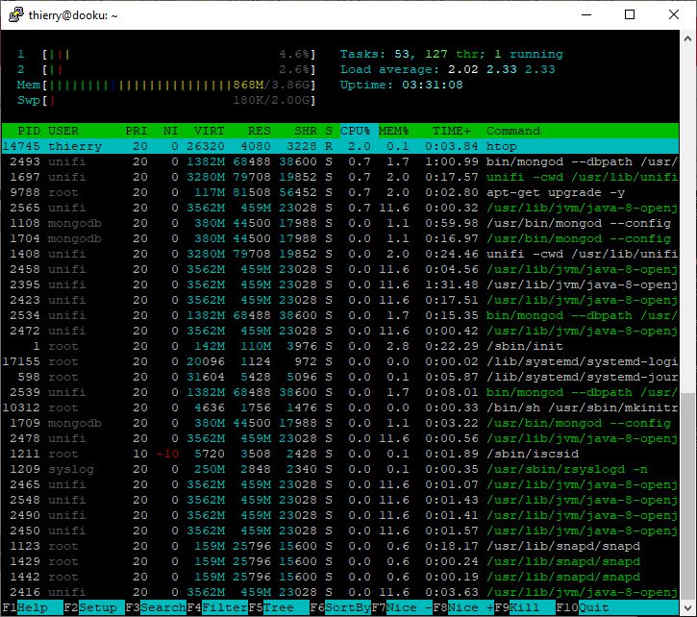Screen dimensions: 697x617
Task: Maximize the terminal window
Action: point(630,14)
